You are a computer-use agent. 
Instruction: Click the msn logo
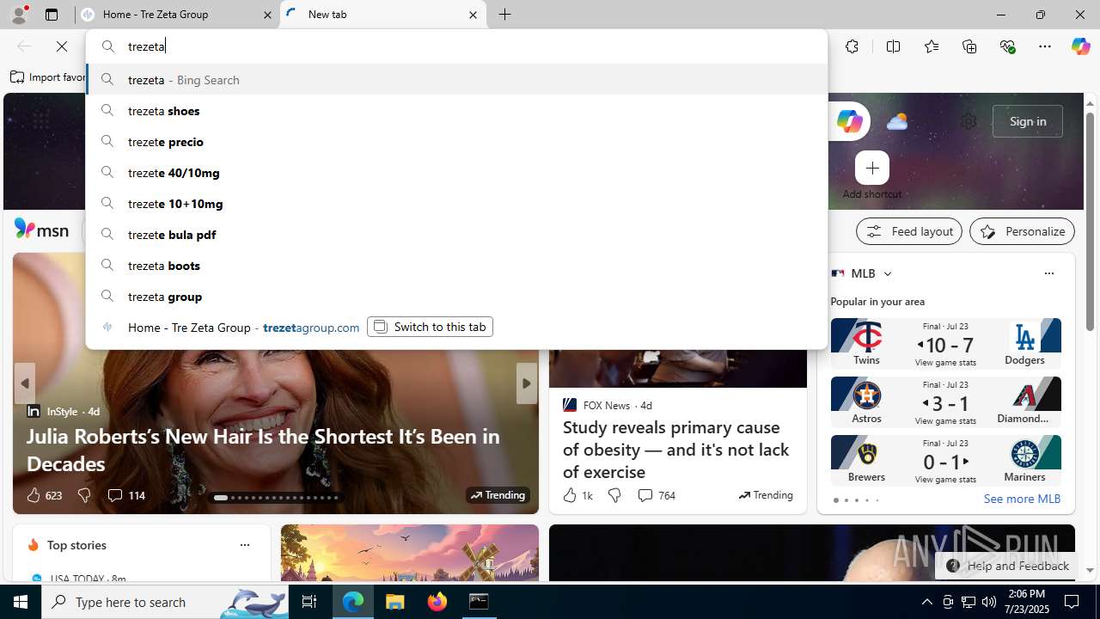[x=41, y=230]
